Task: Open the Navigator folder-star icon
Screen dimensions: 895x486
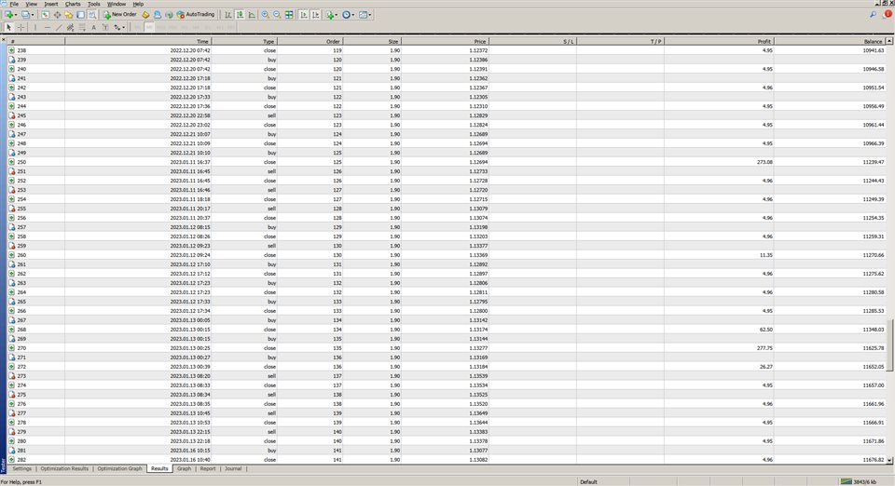Action: coord(68,15)
